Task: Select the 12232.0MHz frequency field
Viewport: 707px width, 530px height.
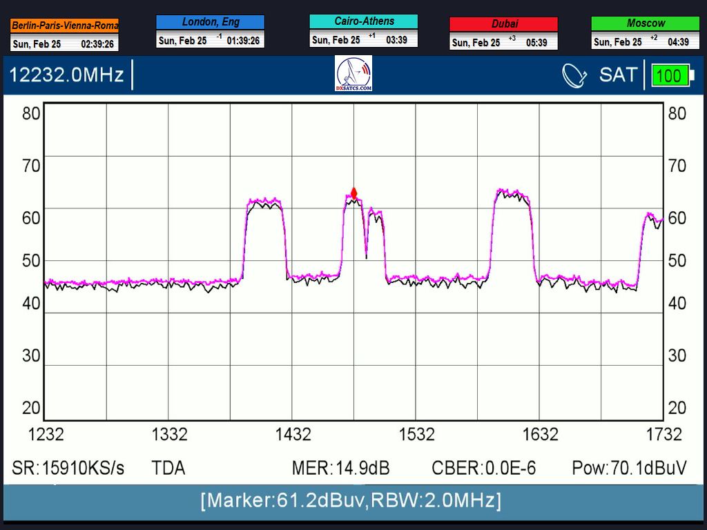Action: pyautogui.click(x=67, y=75)
